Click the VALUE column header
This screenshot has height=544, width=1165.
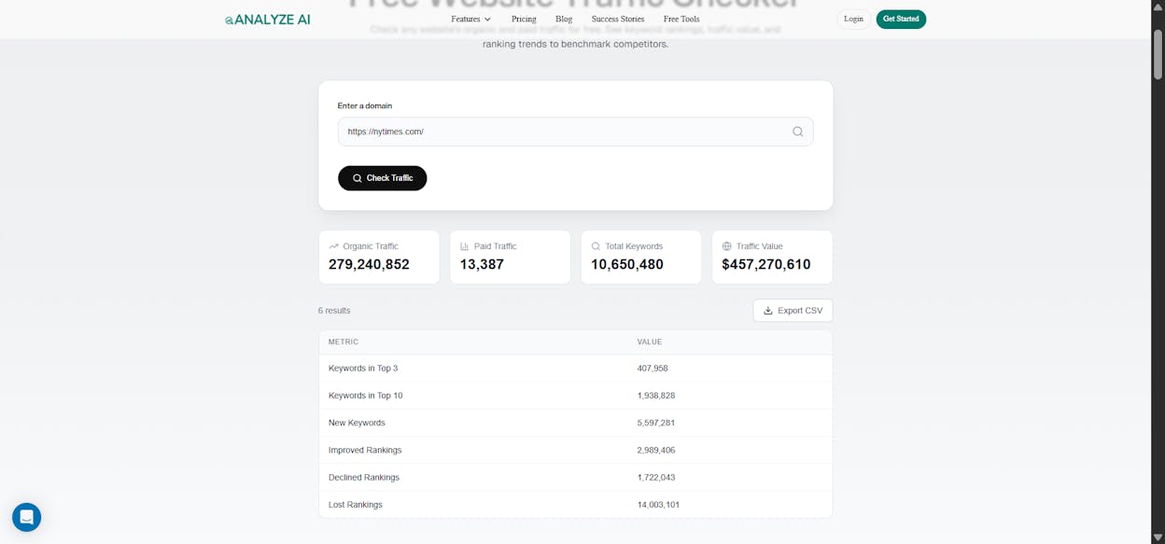tap(650, 342)
